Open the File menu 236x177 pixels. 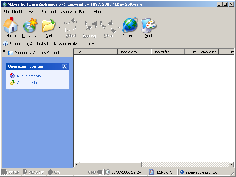pyautogui.click(x=6, y=12)
